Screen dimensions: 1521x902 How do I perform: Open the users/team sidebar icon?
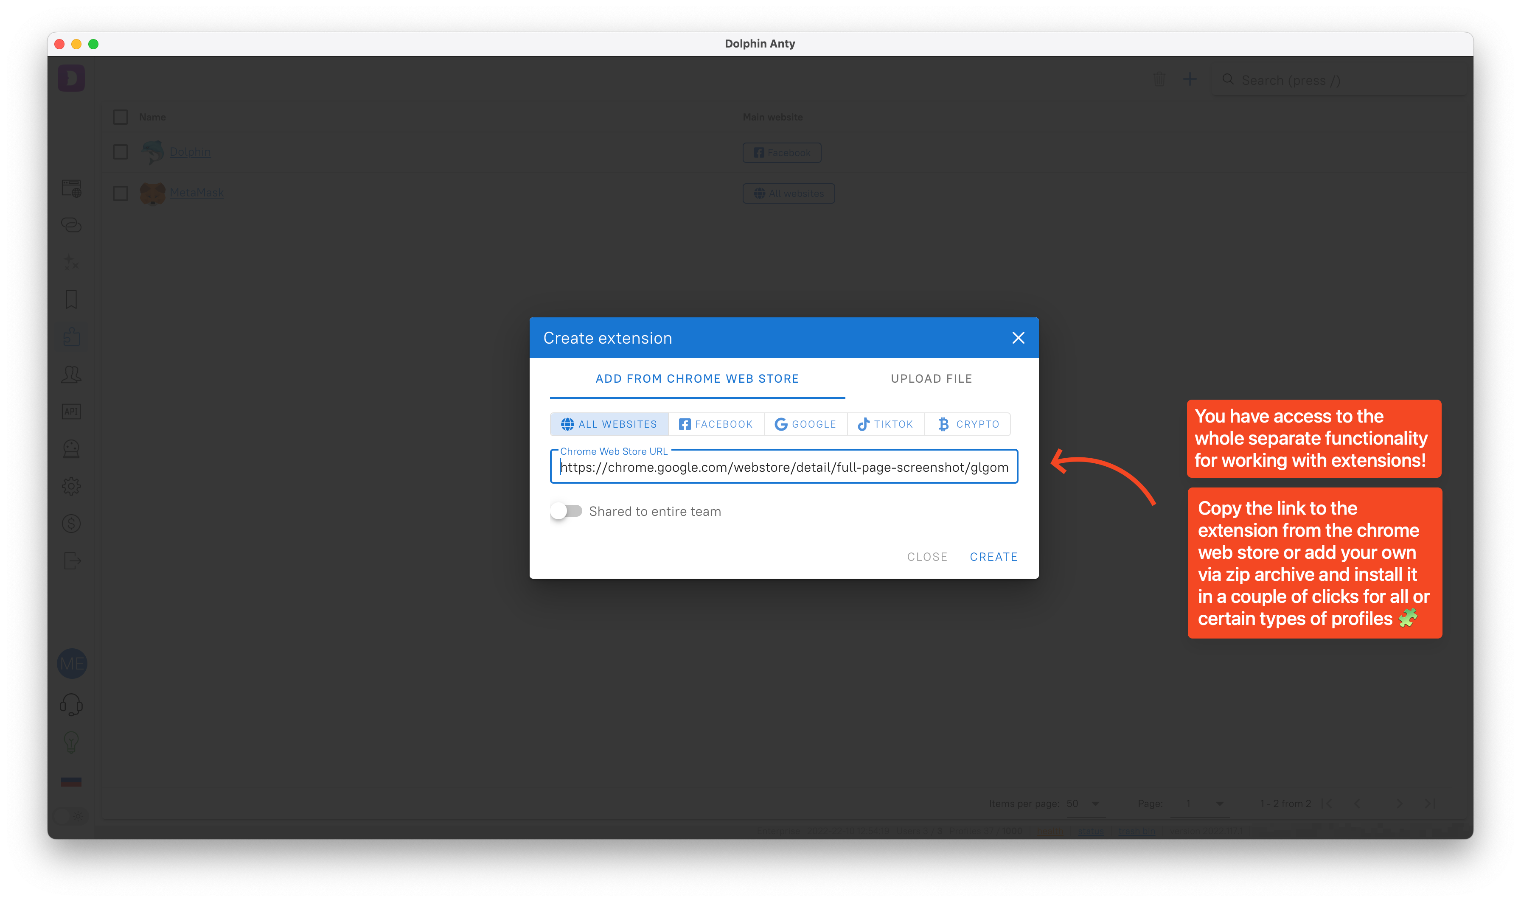tap(71, 374)
